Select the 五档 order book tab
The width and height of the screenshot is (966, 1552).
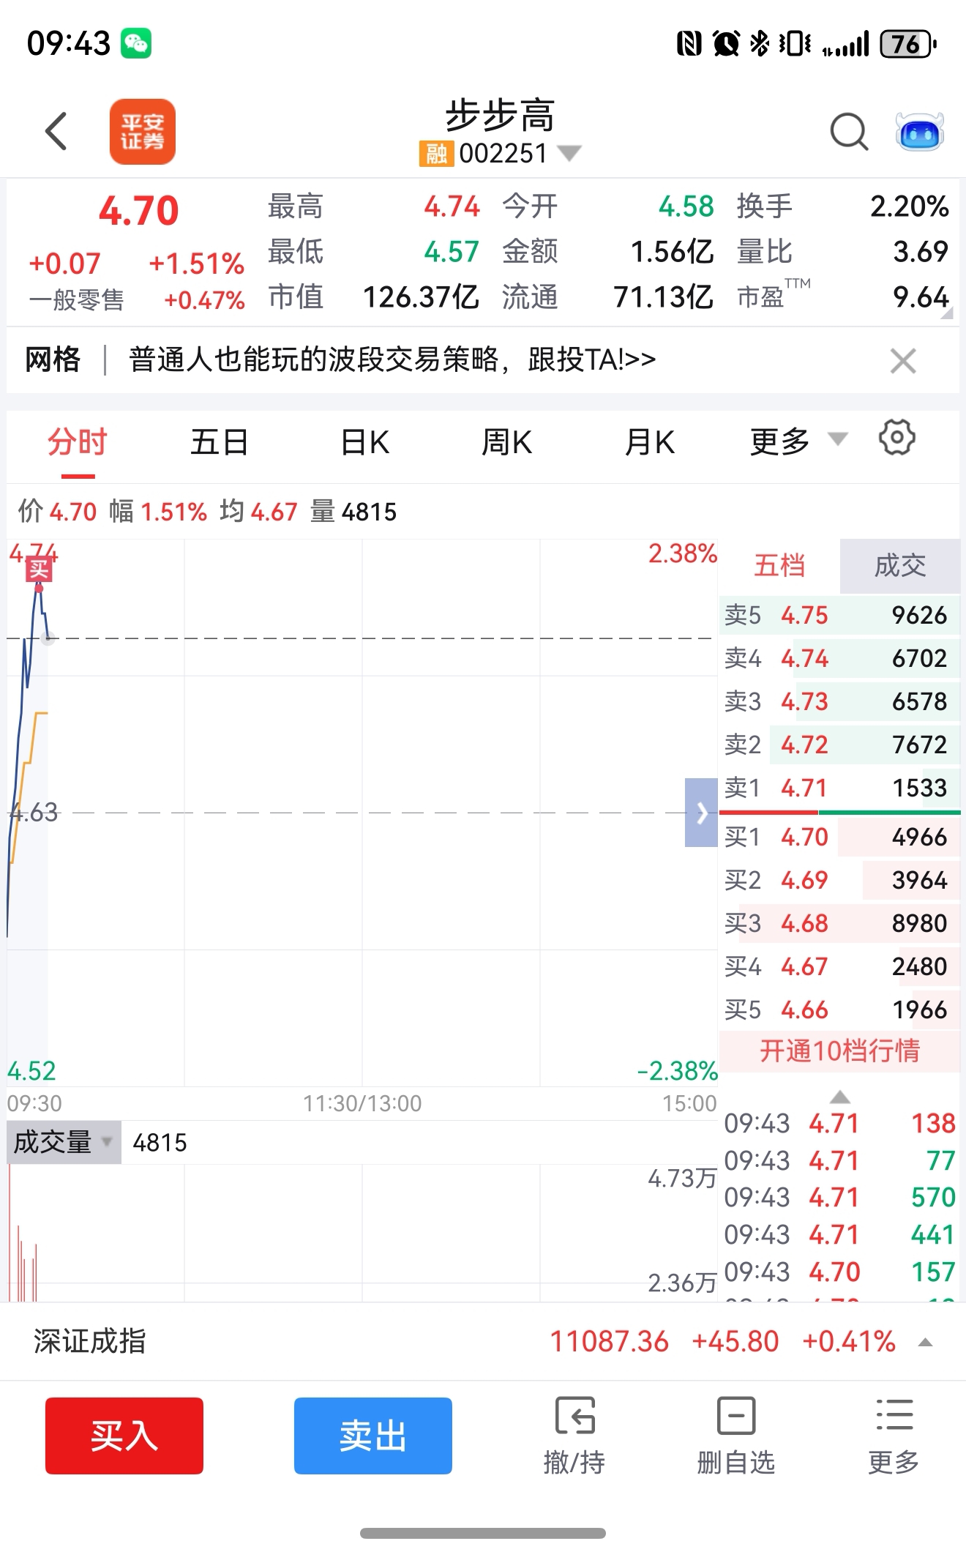point(779,566)
